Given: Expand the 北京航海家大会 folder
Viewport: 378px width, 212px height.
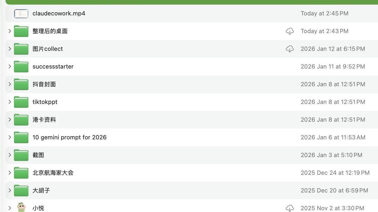Looking at the screenshot, I should pos(10,173).
